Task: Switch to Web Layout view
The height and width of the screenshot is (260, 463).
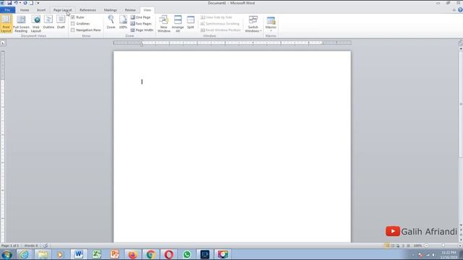Action: pyautogui.click(x=35, y=24)
